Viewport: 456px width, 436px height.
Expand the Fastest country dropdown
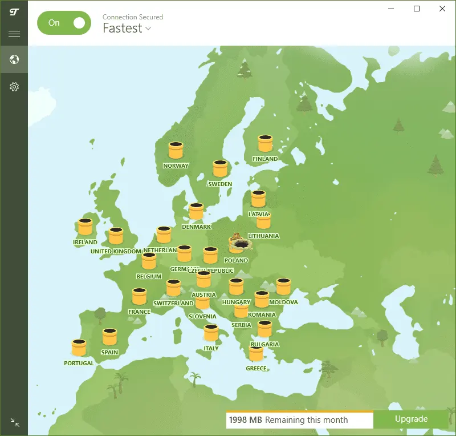[127, 28]
